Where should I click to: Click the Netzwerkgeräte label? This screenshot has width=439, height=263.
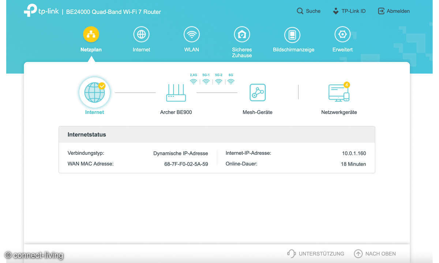click(x=339, y=112)
